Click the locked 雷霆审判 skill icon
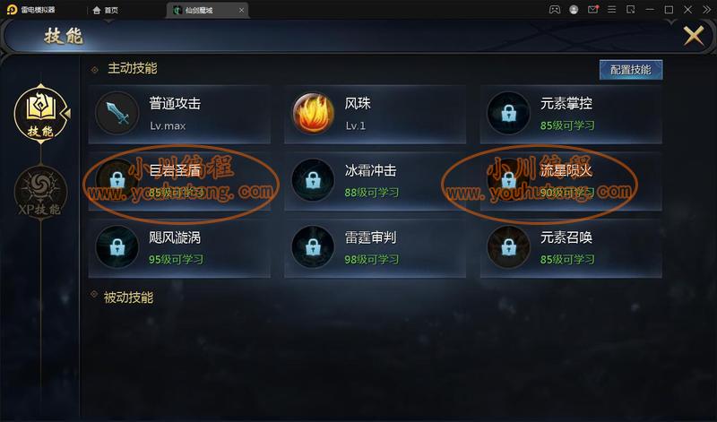 (313, 247)
